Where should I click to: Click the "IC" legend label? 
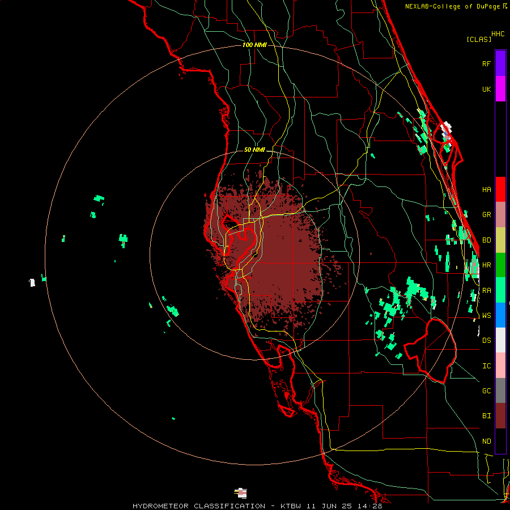[486, 366]
